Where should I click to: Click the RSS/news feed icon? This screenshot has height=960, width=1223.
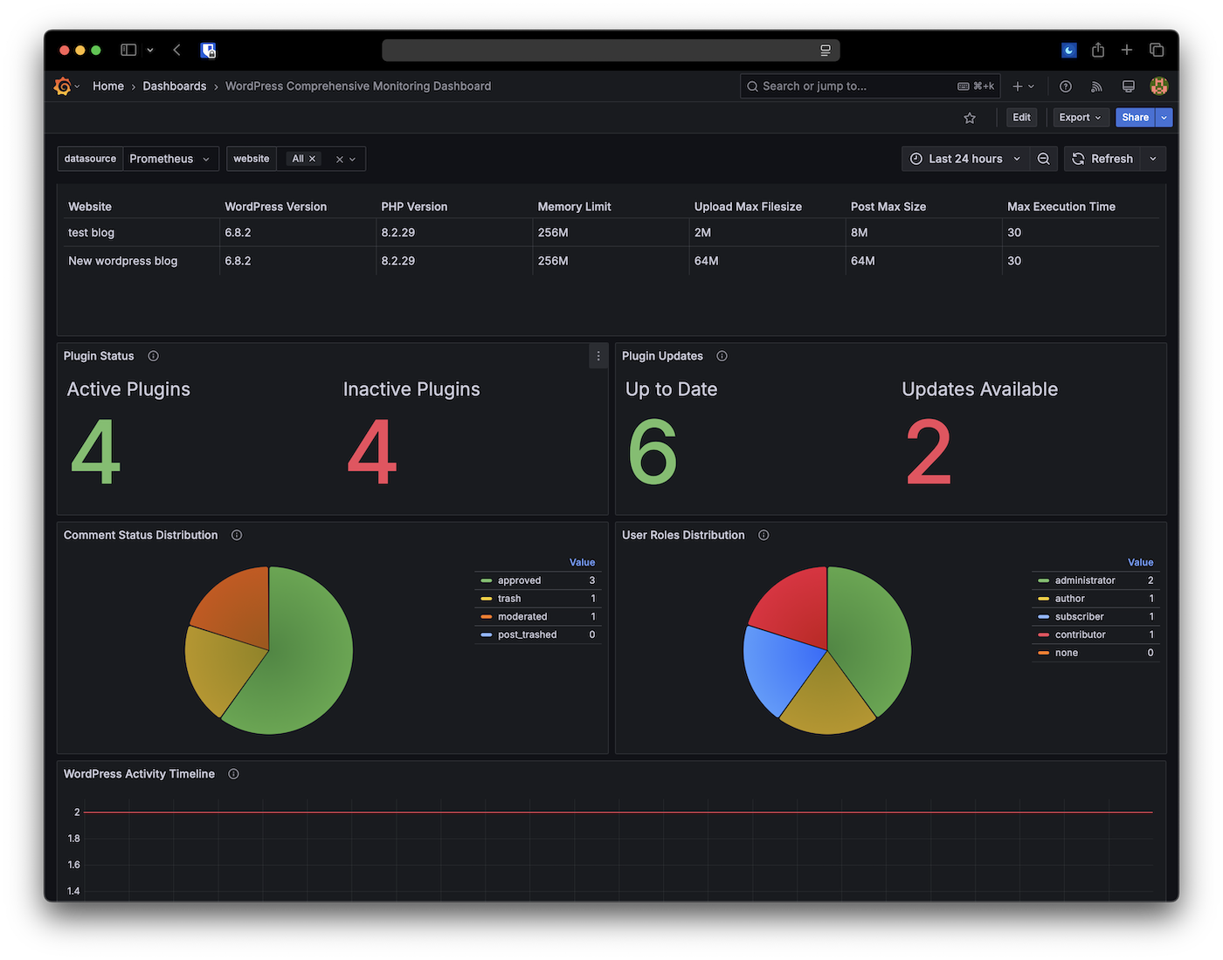click(1096, 86)
